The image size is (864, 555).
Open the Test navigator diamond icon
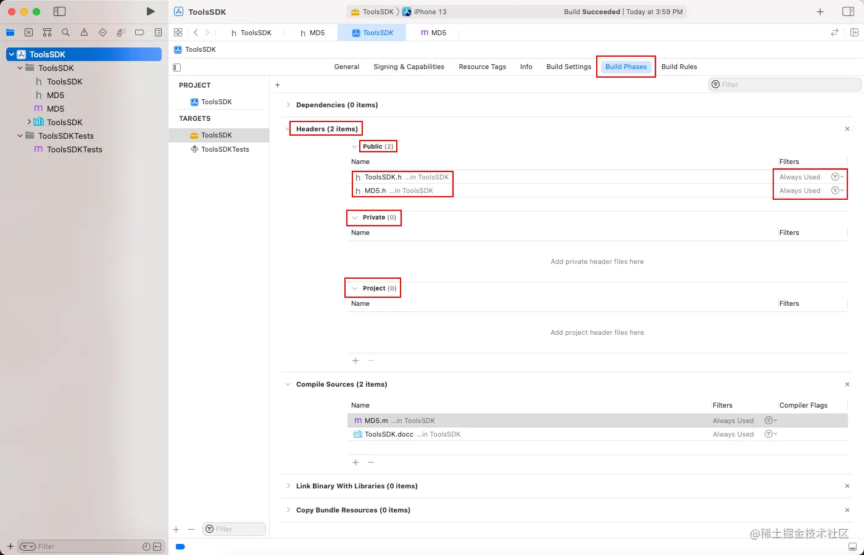point(103,33)
